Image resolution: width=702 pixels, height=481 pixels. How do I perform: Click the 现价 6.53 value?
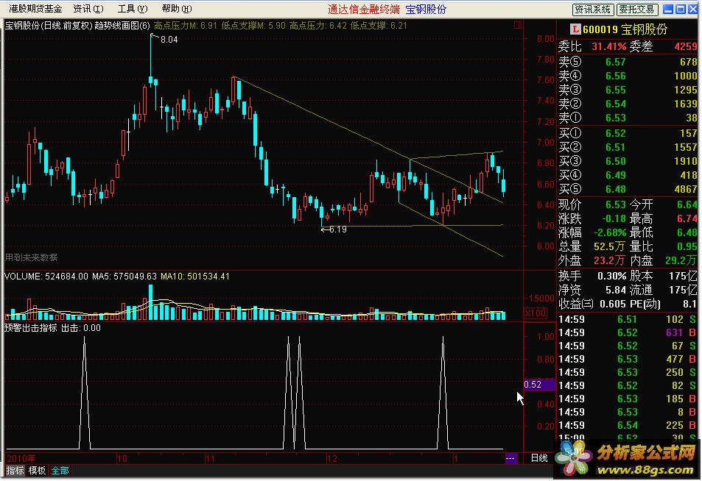(x=616, y=204)
